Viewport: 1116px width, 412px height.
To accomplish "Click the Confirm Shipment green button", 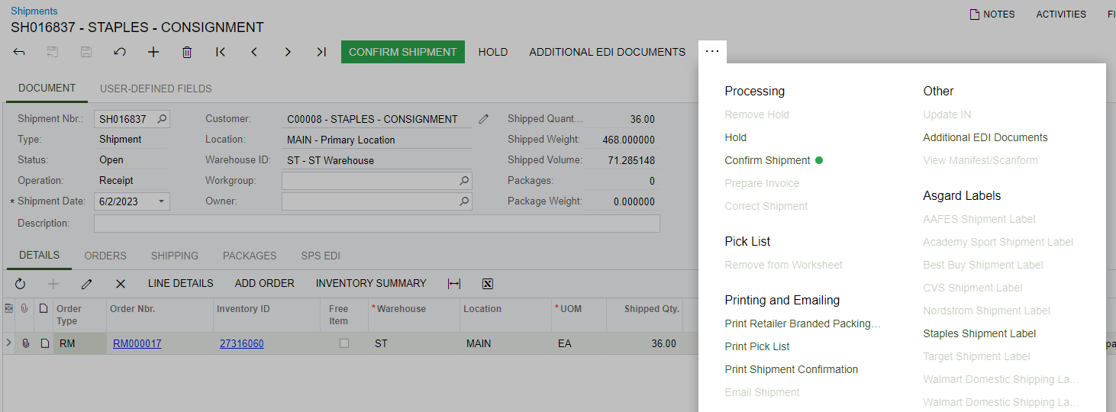I will 403,52.
